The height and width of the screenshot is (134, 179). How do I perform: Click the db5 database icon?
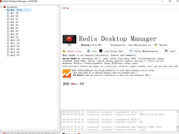coord(8,25)
